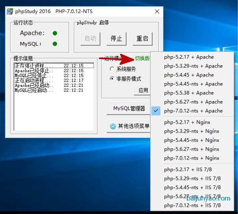
Task: Choose php-5.3.29-nts + Apache
Action: pyautogui.click(x=192, y=66)
